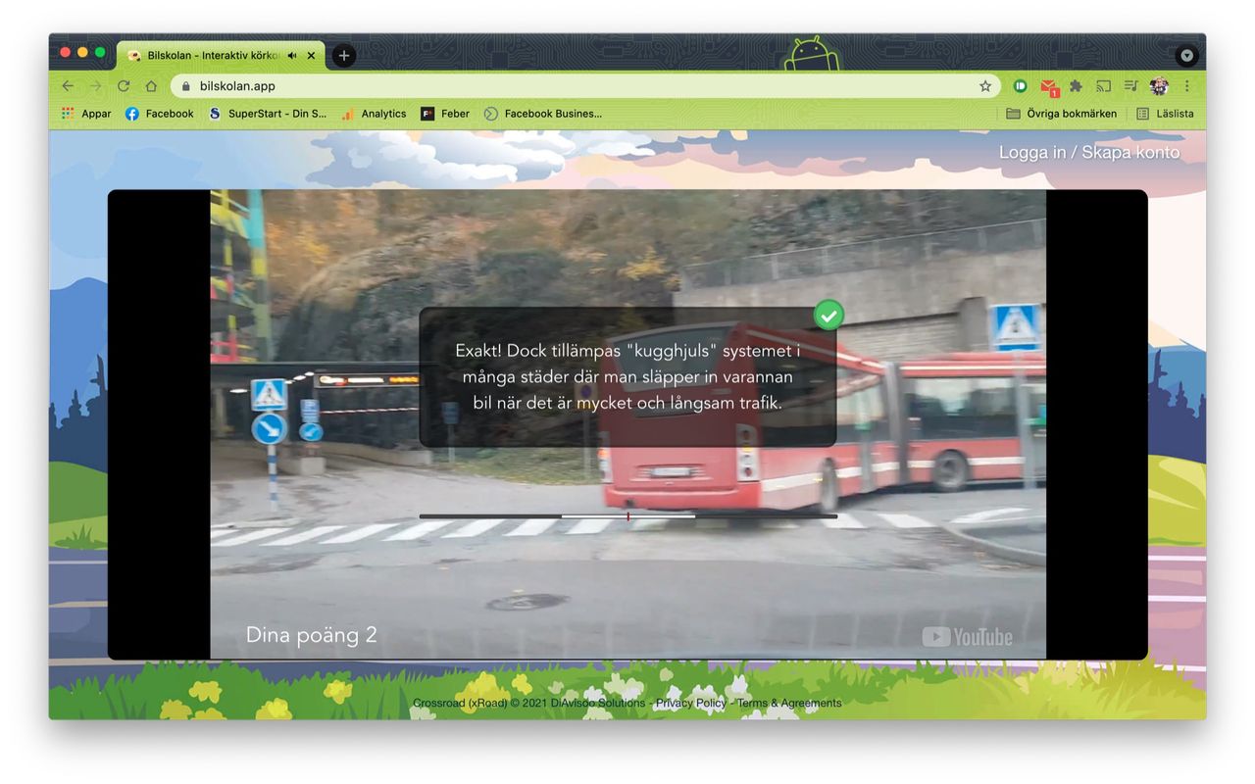The height and width of the screenshot is (784, 1255).
Task: Click the address bar showing bilskolan.app
Action: click(x=578, y=86)
